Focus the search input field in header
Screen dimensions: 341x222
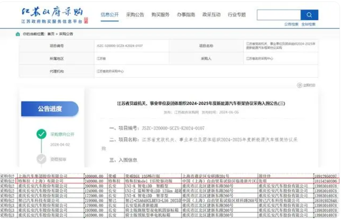pos(279,15)
